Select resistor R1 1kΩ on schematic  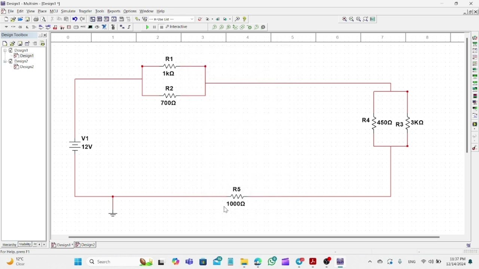pos(169,66)
